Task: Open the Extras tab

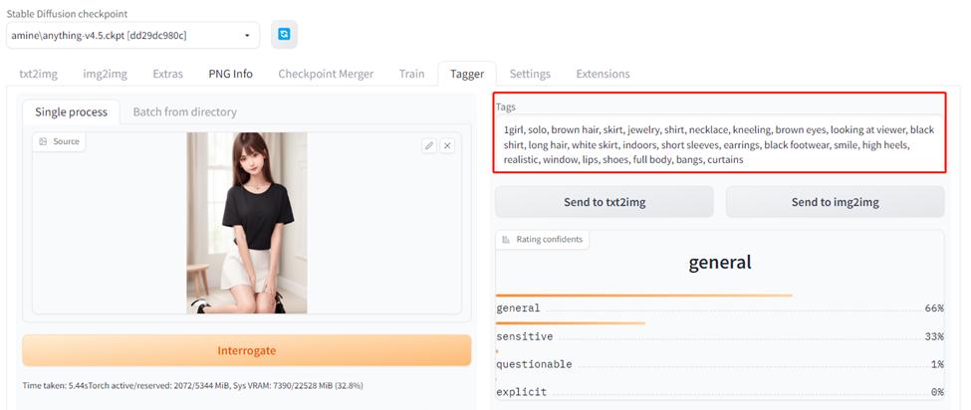Action: coord(168,74)
